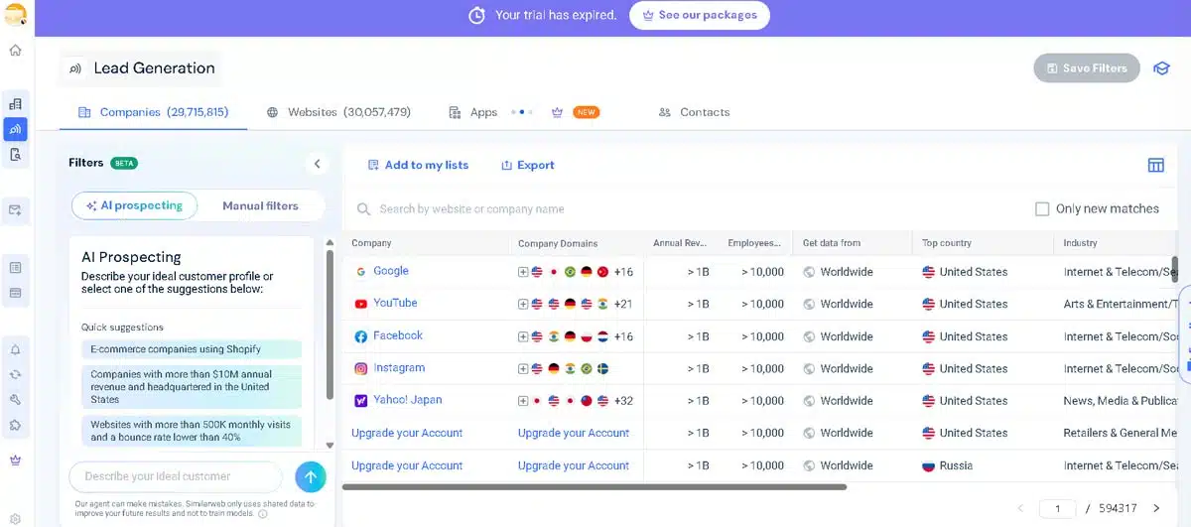Collapse the Filters panel with chevron
1191x527 pixels.
318,164
